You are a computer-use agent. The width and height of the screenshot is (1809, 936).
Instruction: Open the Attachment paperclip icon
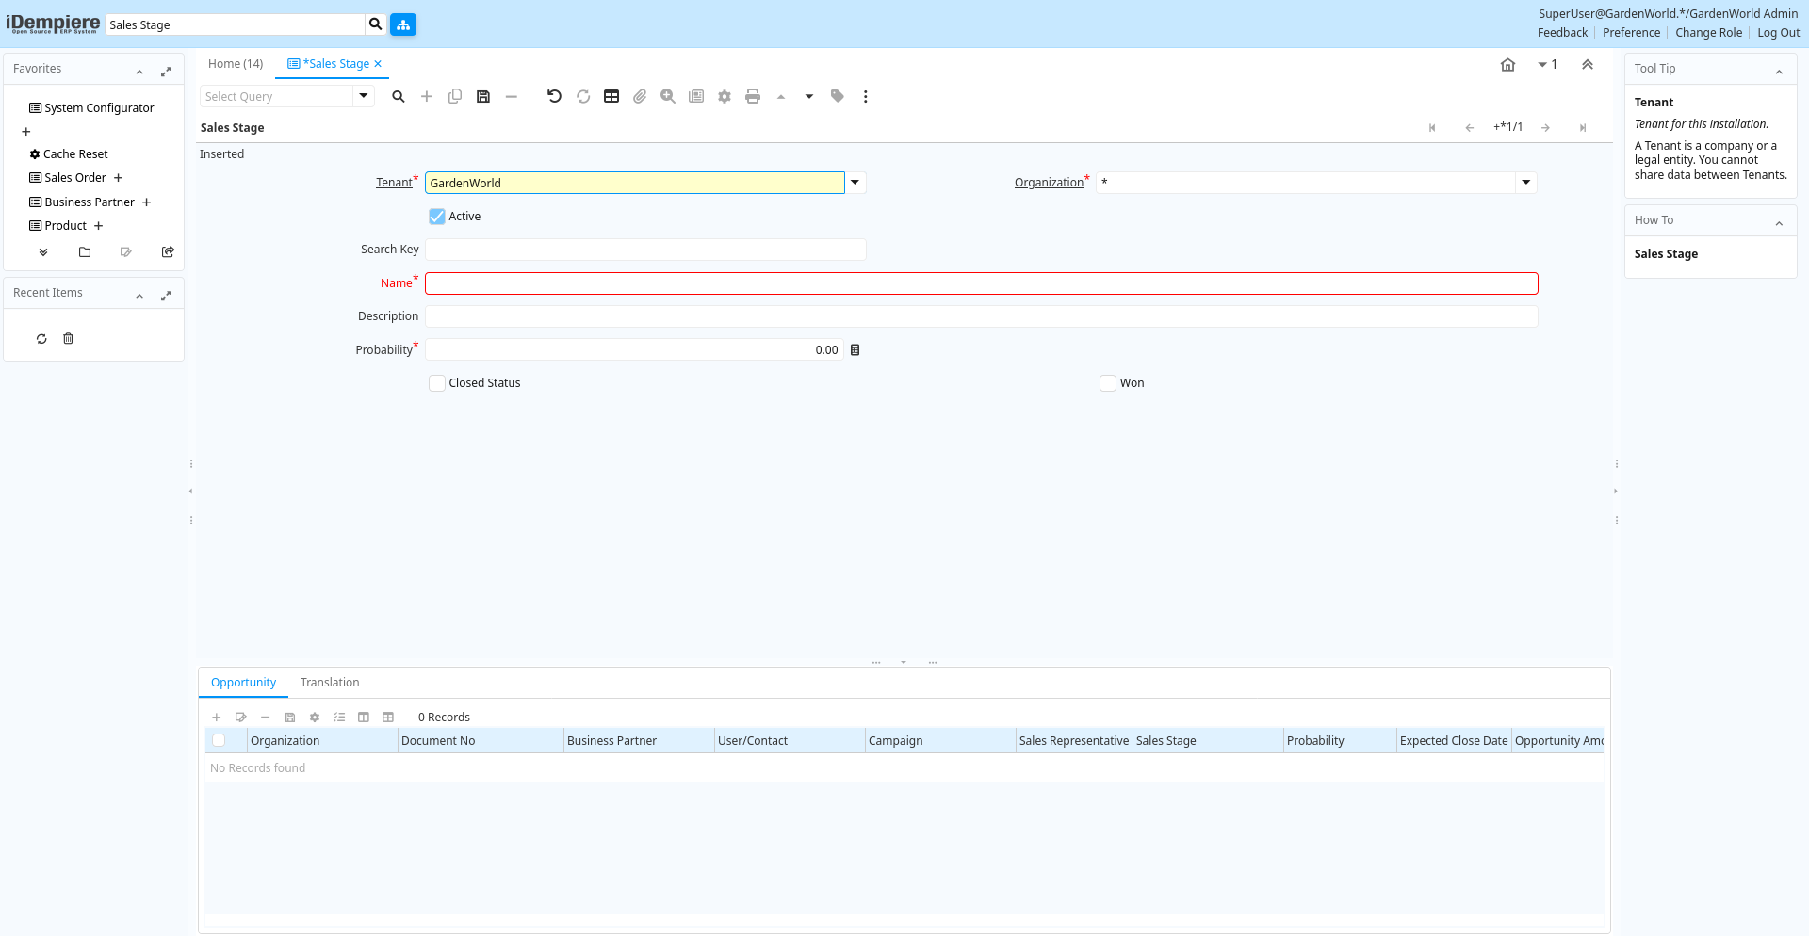tap(640, 96)
